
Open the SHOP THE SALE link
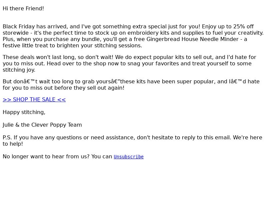click(x=34, y=99)
